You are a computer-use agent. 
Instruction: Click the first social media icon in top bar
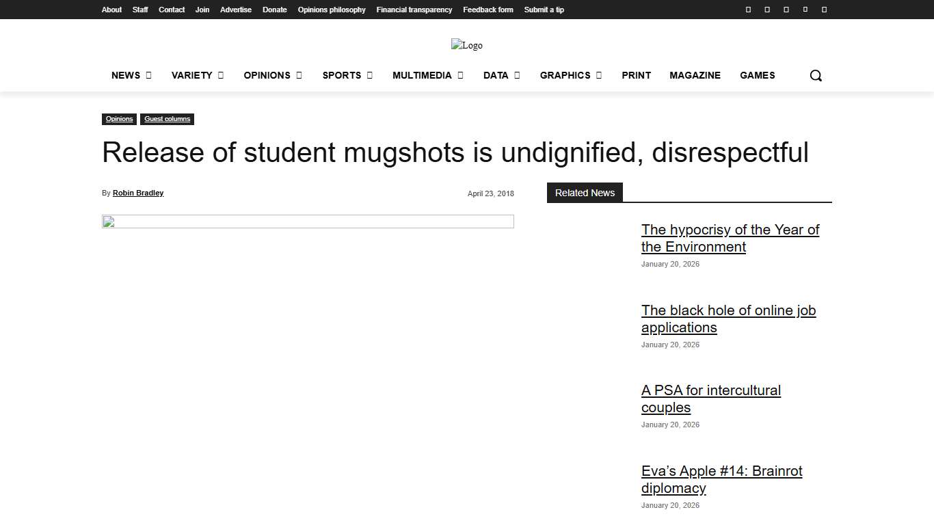click(x=747, y=9)
